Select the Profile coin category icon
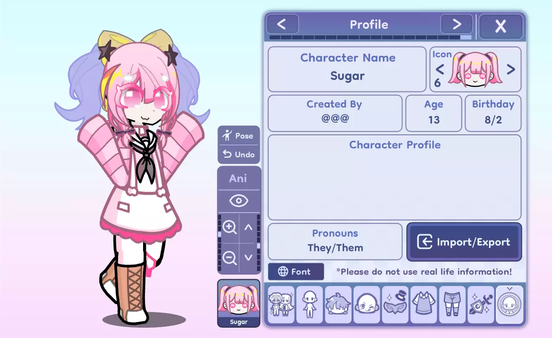This screenshot has height=338, width=552. (x=509, y=305)
